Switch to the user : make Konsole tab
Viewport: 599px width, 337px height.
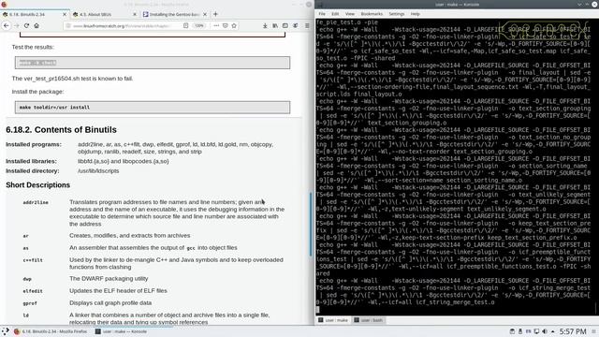tap(333, 320)
